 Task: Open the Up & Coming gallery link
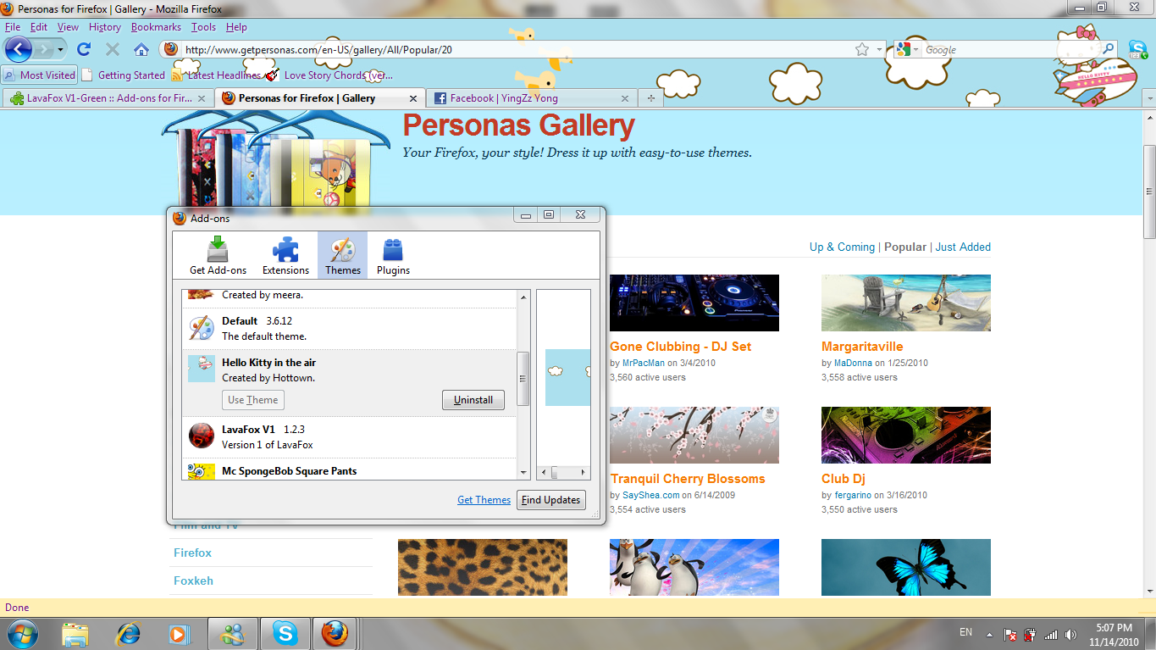(x=842, y=247)
